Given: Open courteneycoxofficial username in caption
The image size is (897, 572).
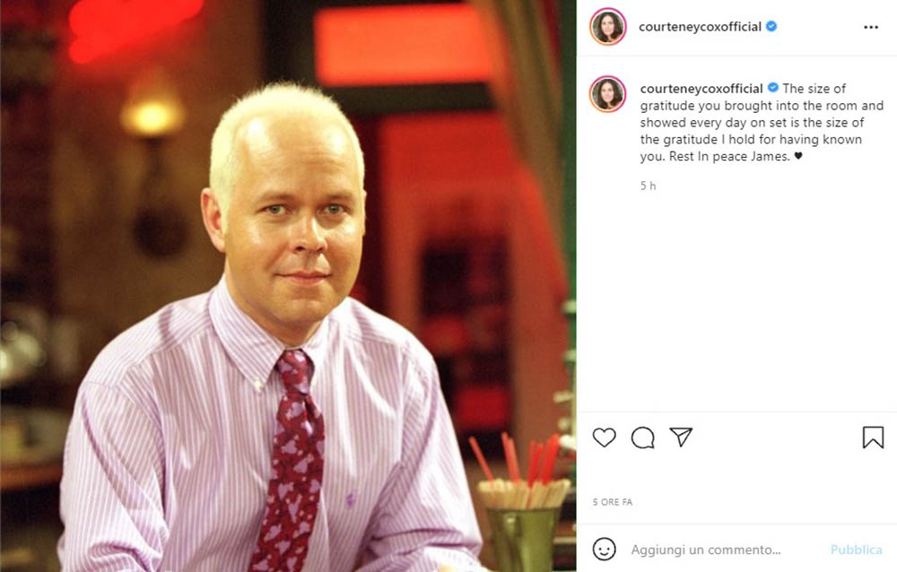Looking at the screenshot, I should (x=701, y=89).
